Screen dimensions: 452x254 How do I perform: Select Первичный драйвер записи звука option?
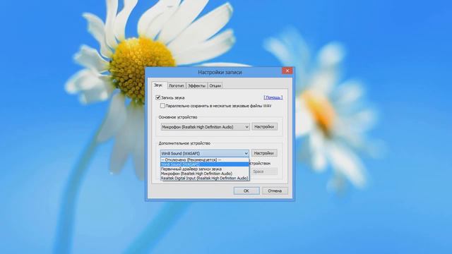pos(205,169)
